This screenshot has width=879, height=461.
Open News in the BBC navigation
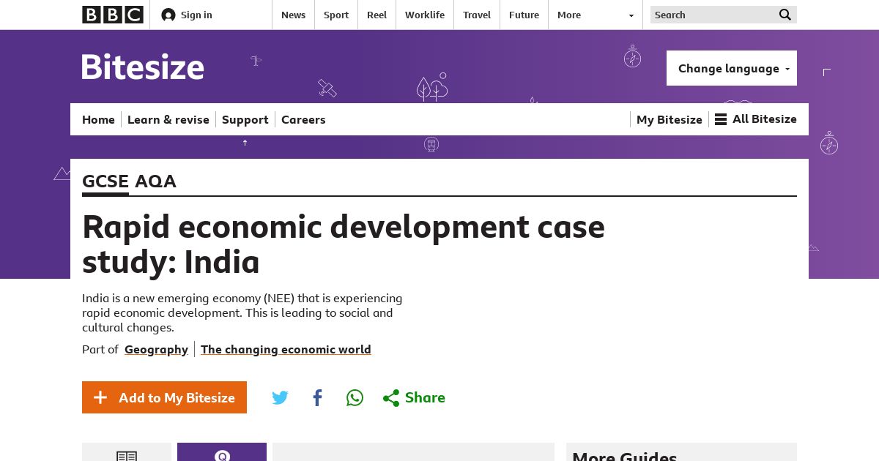293,15
